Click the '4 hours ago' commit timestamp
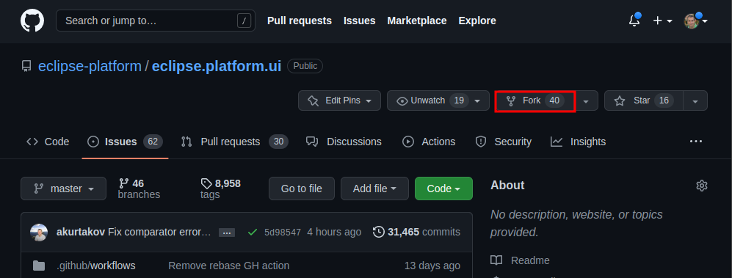 (x=334, y=232)
